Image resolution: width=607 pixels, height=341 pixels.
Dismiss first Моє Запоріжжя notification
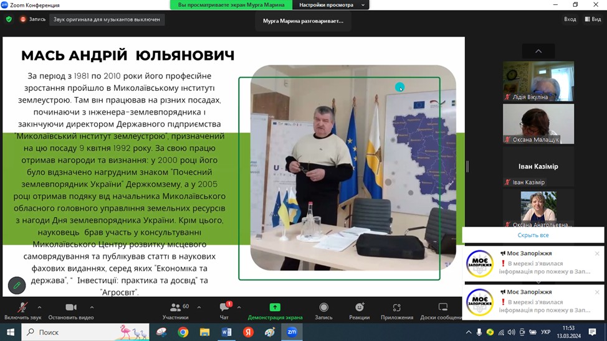coord(597,254)
